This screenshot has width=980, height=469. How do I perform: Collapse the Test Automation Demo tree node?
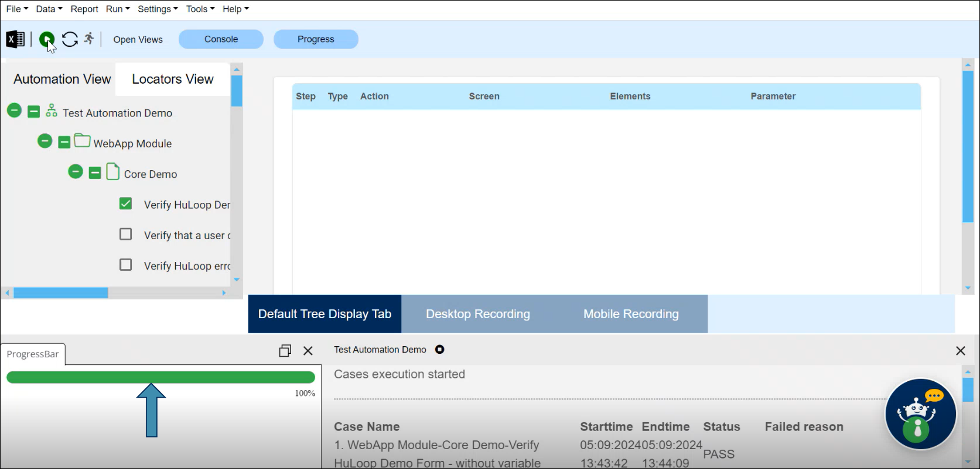point(15,111)
